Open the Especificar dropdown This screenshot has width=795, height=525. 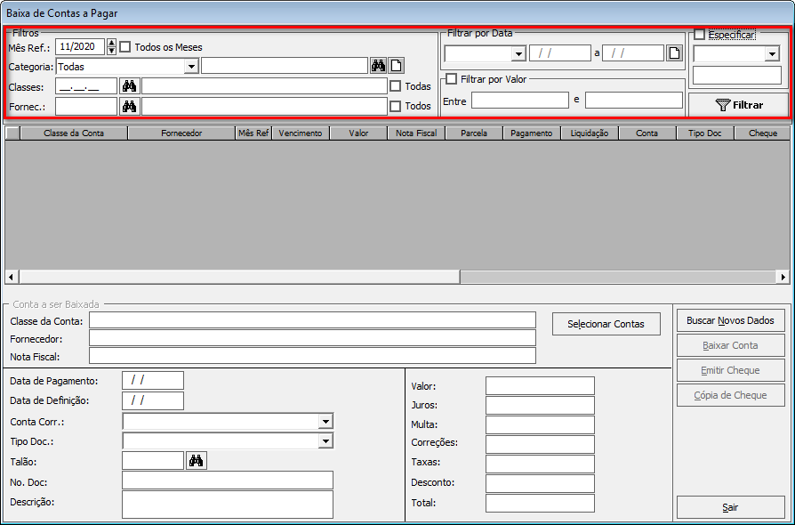[x=772, y=53]
